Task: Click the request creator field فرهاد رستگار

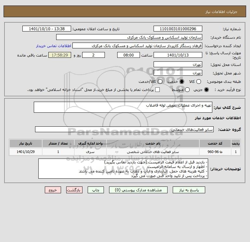Action: (x=137, y=46)
